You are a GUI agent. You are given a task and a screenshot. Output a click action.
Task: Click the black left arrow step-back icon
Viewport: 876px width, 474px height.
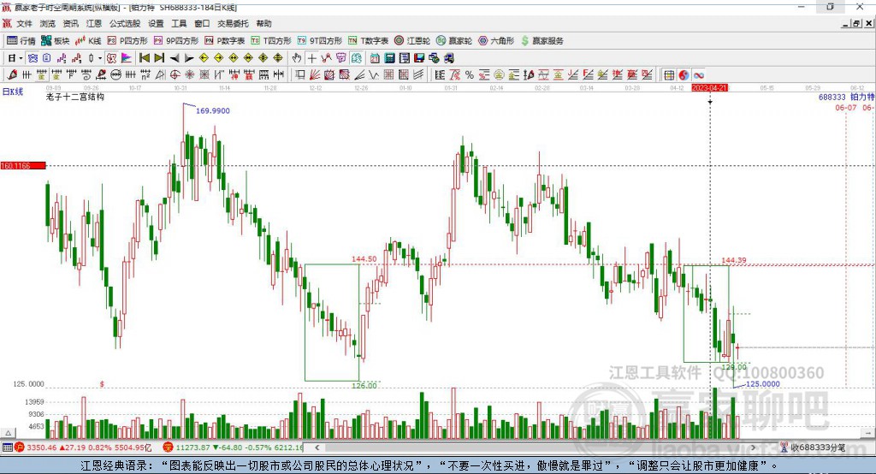pyautogui.click(x=175, y=58)
